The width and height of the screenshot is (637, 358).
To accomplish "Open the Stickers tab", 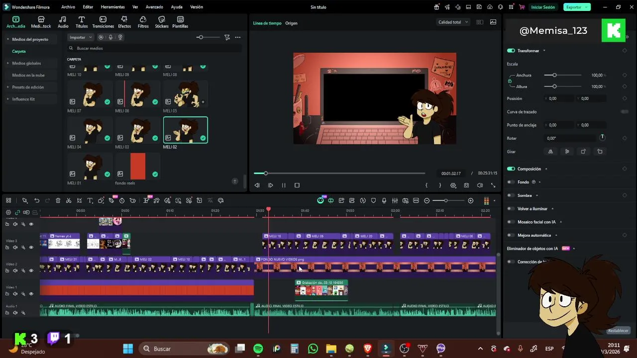I will point(162,22).
